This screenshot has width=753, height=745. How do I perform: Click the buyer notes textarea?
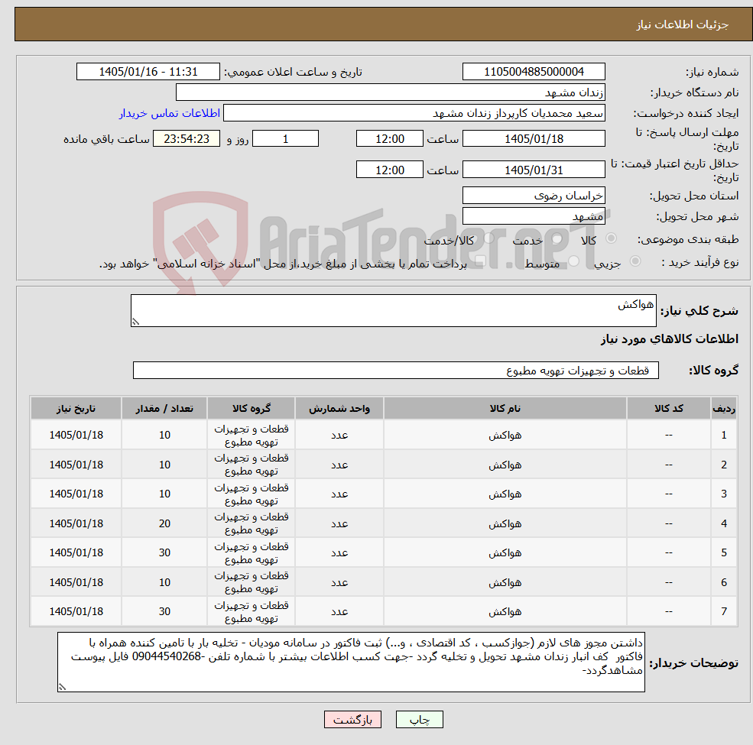click(x=351, y=662)
